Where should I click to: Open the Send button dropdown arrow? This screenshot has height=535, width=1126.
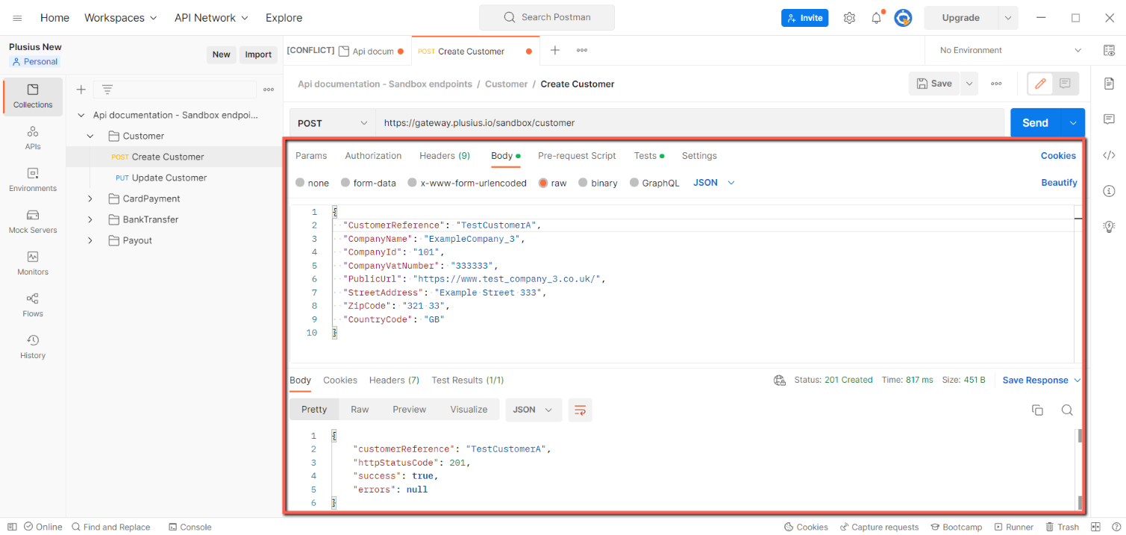pyautogui.click(x=1073, y=123)
